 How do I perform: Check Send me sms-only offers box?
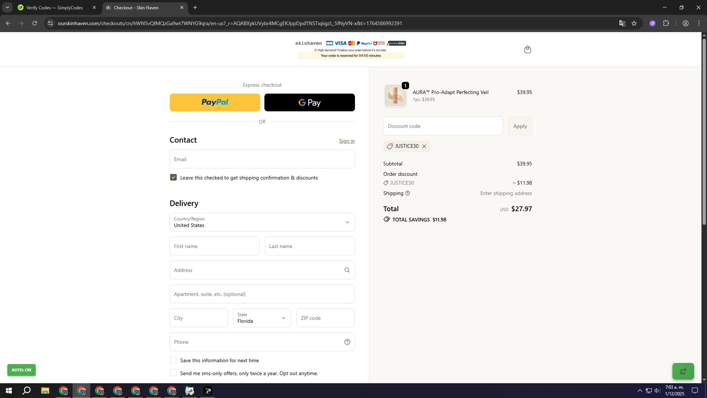[x=173, y=373]
